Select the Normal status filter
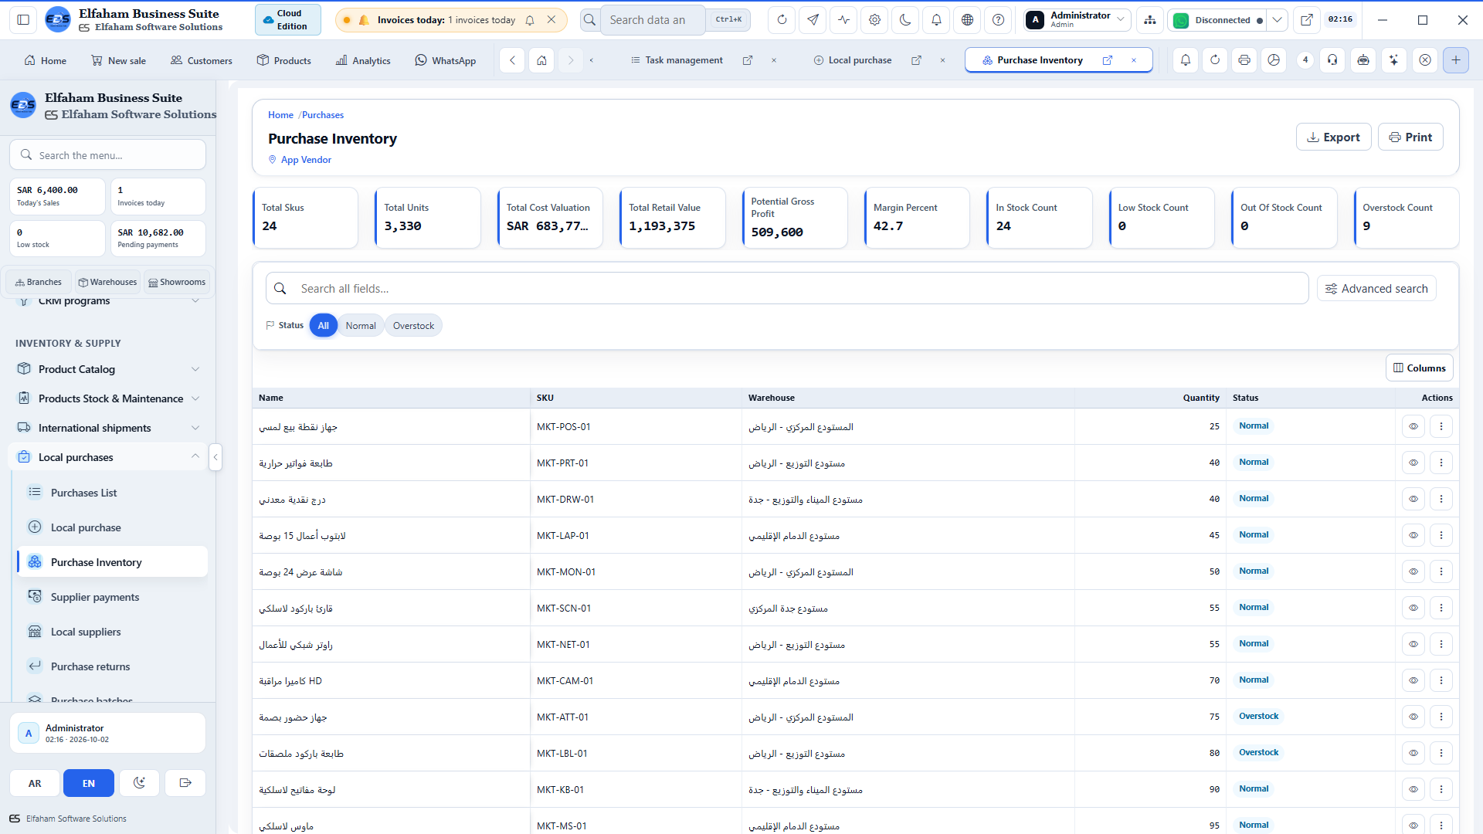This screenshot has width=1483, height=834. pyautogui.click(x=361, y=326)
